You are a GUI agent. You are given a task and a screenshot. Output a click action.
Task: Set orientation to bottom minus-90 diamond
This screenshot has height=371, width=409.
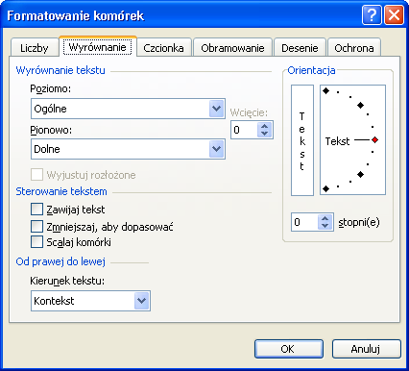click(325, 189)
